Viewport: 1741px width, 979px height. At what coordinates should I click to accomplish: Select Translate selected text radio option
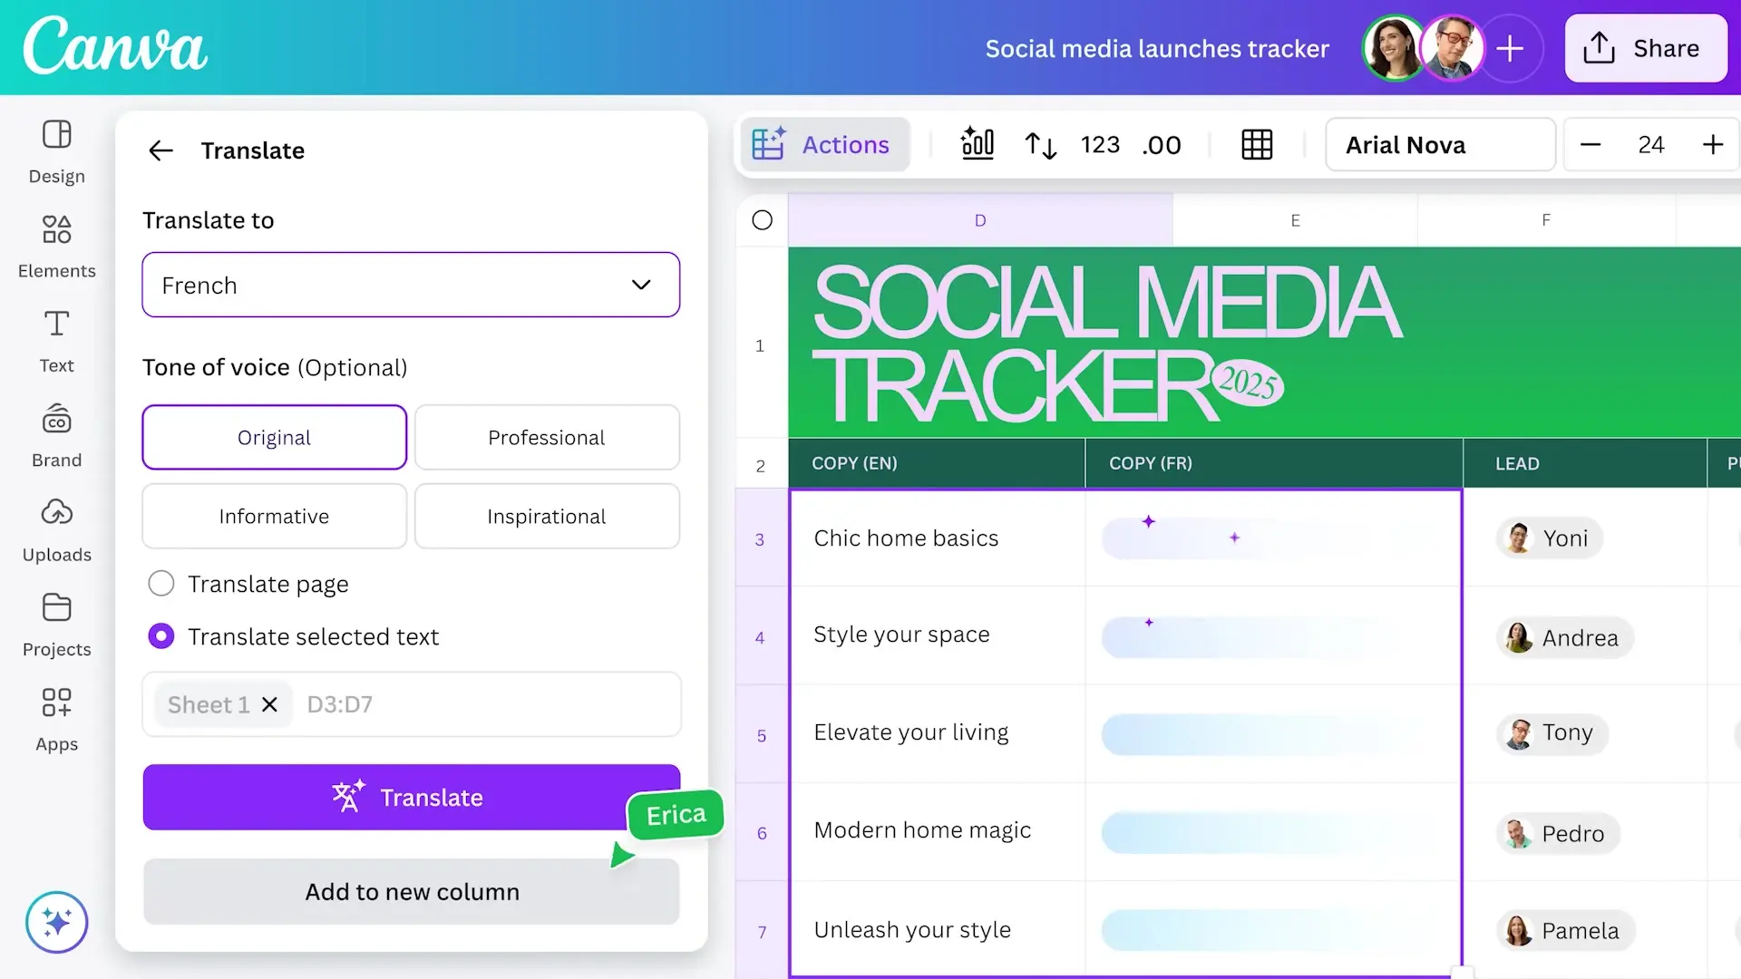pos(161,636)
